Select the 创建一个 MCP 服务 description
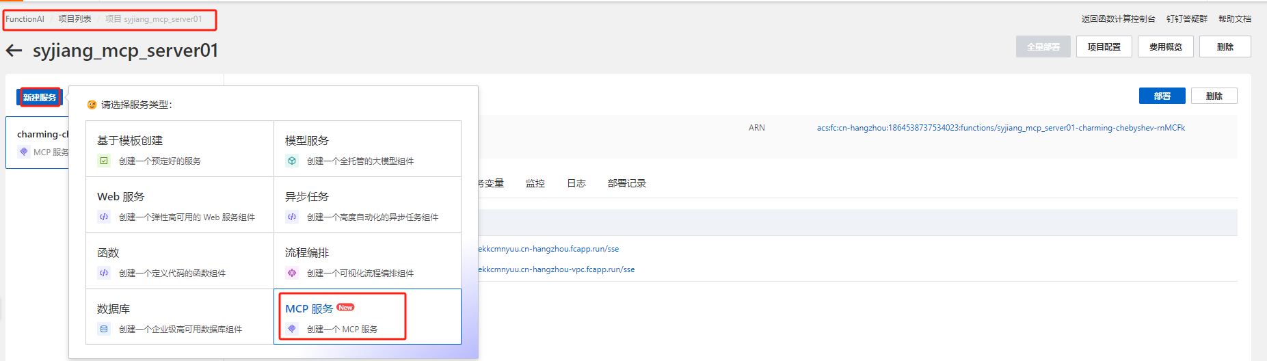The width and height of the screenshot is (1267, 361). tap(343, 330)
